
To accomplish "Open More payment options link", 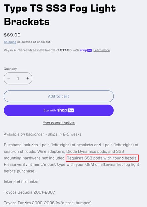I will click(59, 123).
